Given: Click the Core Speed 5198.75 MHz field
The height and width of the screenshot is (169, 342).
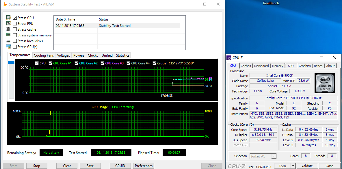Looking at the screenshot, I should pyautogui.click(x=263, y=129).
